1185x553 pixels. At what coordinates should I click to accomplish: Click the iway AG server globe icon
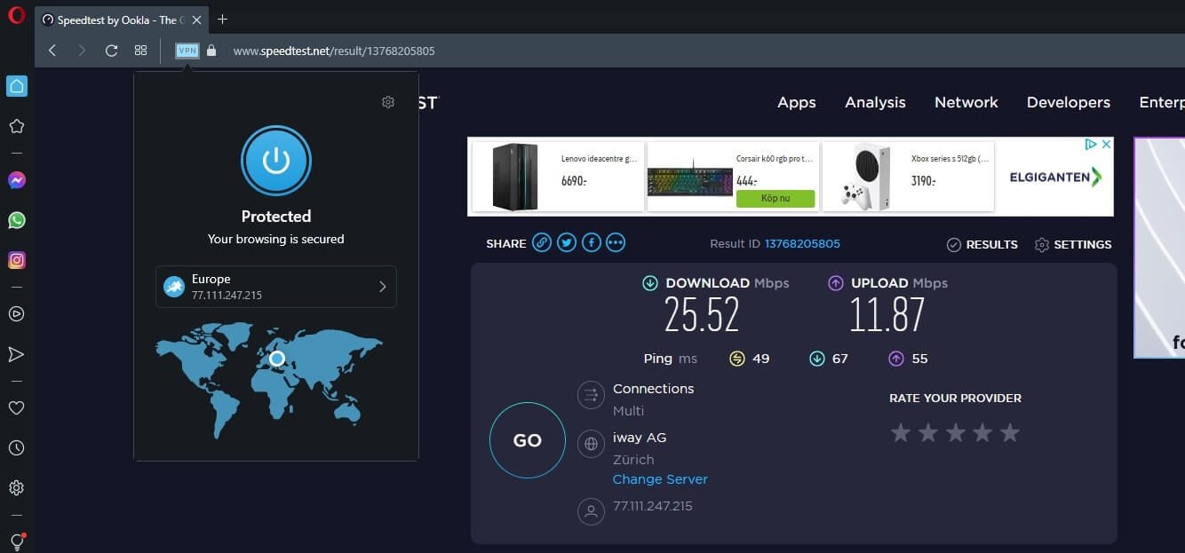click(591, 444)
